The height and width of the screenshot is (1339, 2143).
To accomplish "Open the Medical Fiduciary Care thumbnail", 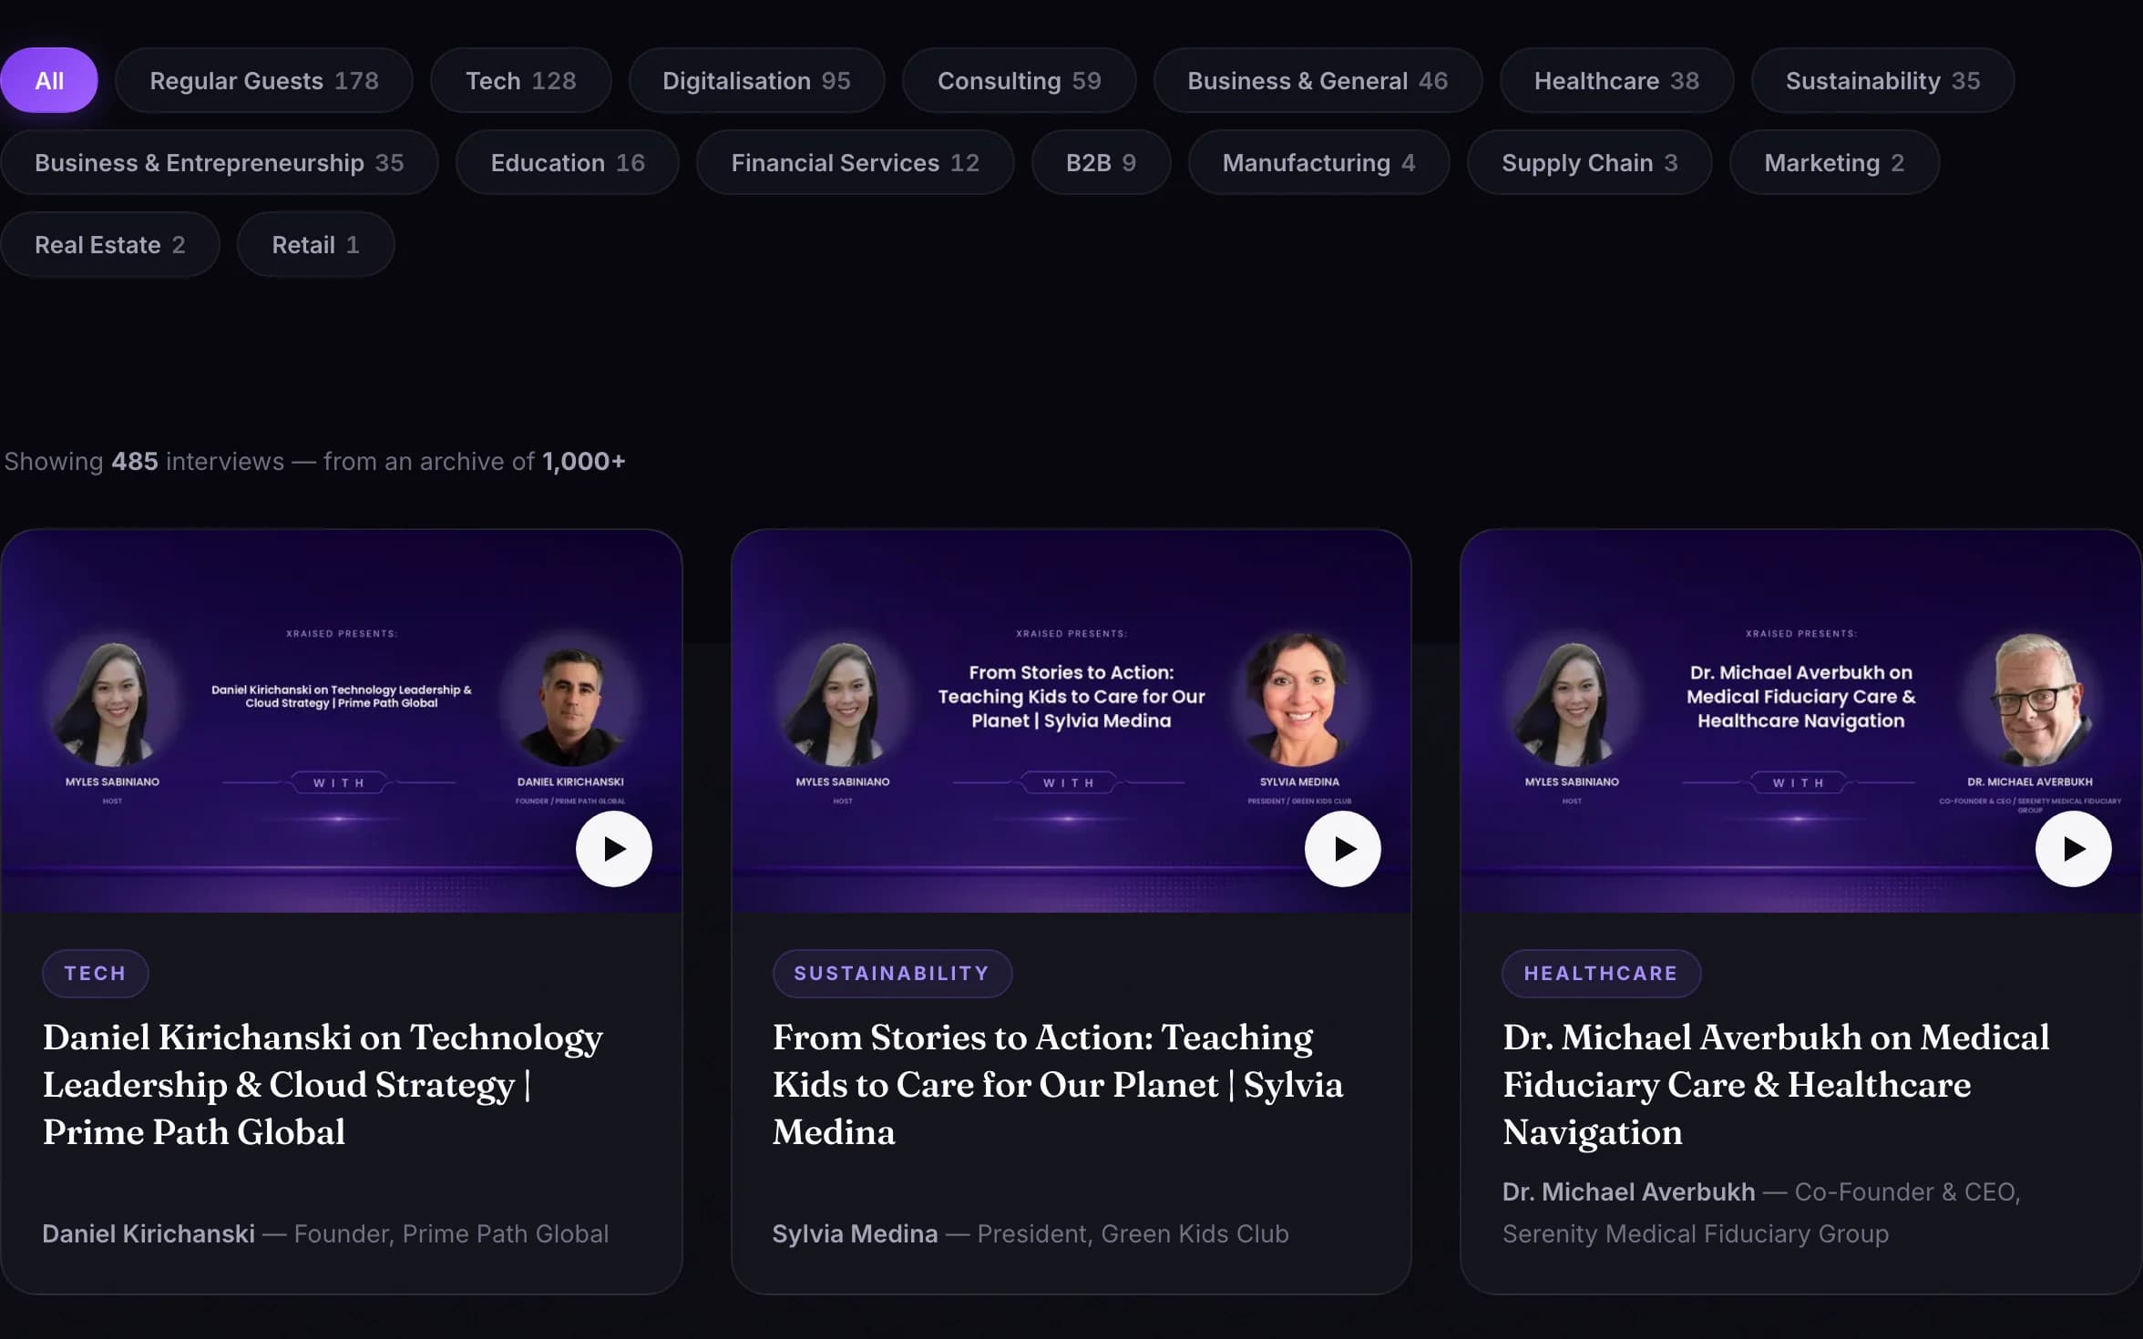I will (x=1800, y=721).
